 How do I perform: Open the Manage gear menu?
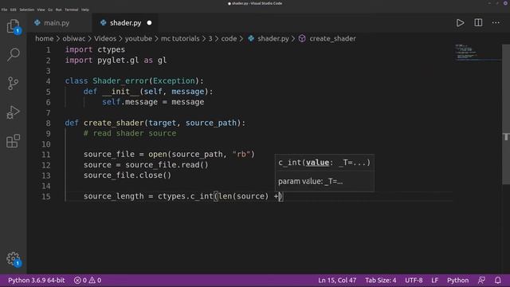(13, 259)
